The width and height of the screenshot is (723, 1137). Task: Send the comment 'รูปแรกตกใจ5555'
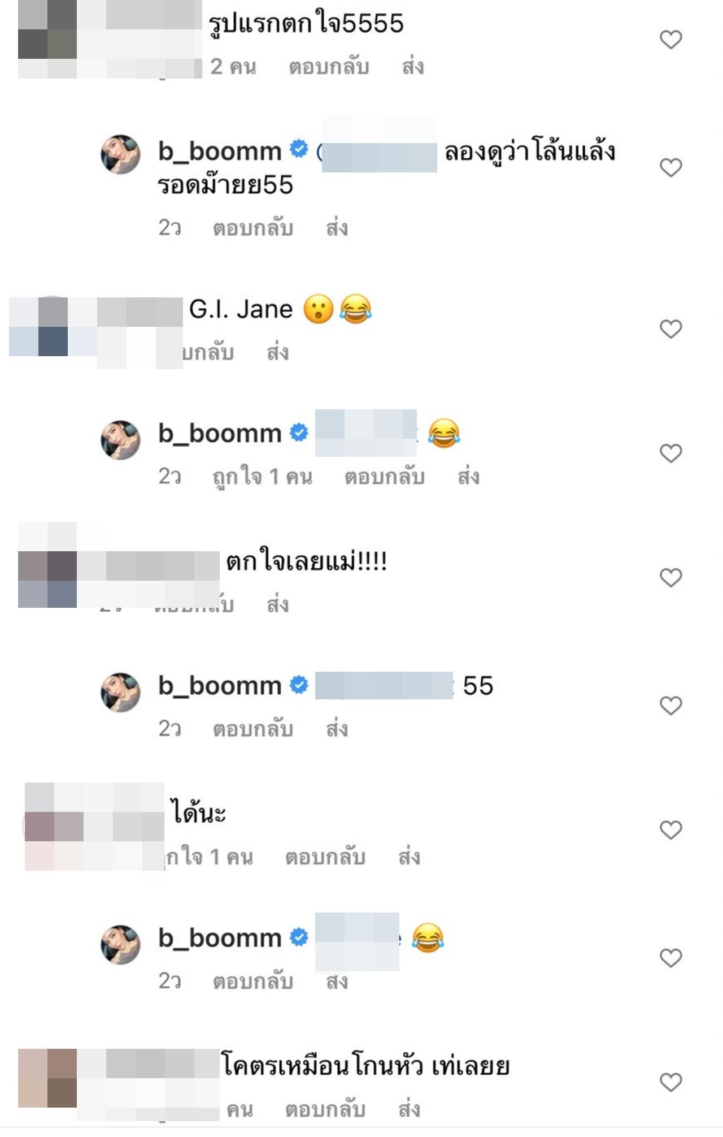point(412,67)
